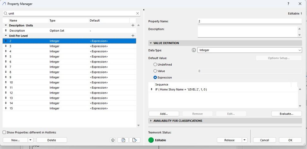
Task: Open the dropdown arrow next to Release
Action: (245, 140)
